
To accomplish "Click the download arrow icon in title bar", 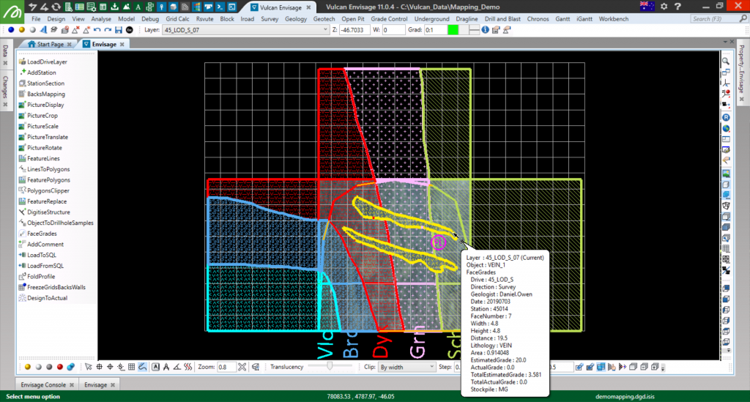I will (115, 7).
